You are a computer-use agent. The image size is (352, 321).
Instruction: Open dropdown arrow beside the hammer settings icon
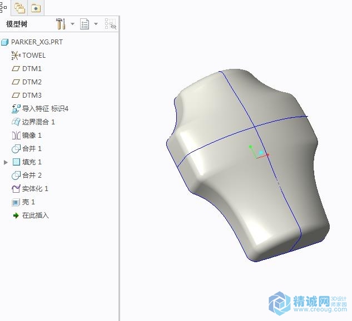coord(72,24)
